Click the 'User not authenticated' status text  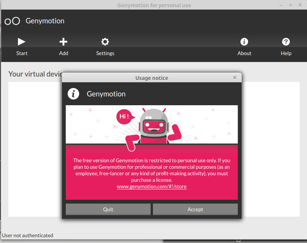pyautogui.click(x=28, y=235)
